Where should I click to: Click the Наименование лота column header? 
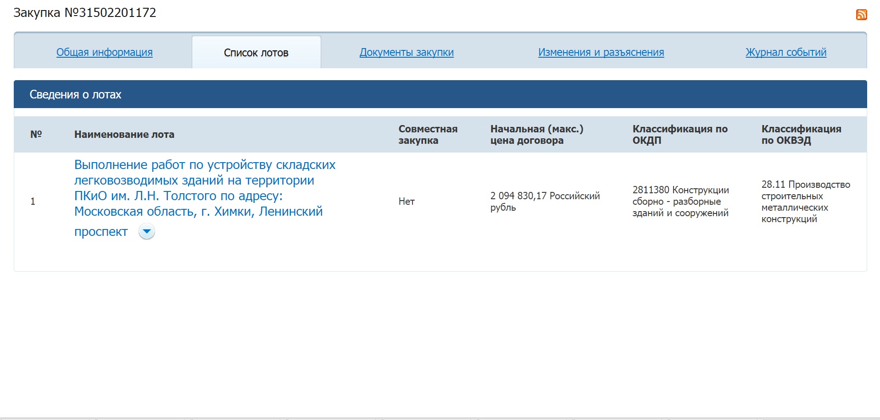(x=124, y=134)
